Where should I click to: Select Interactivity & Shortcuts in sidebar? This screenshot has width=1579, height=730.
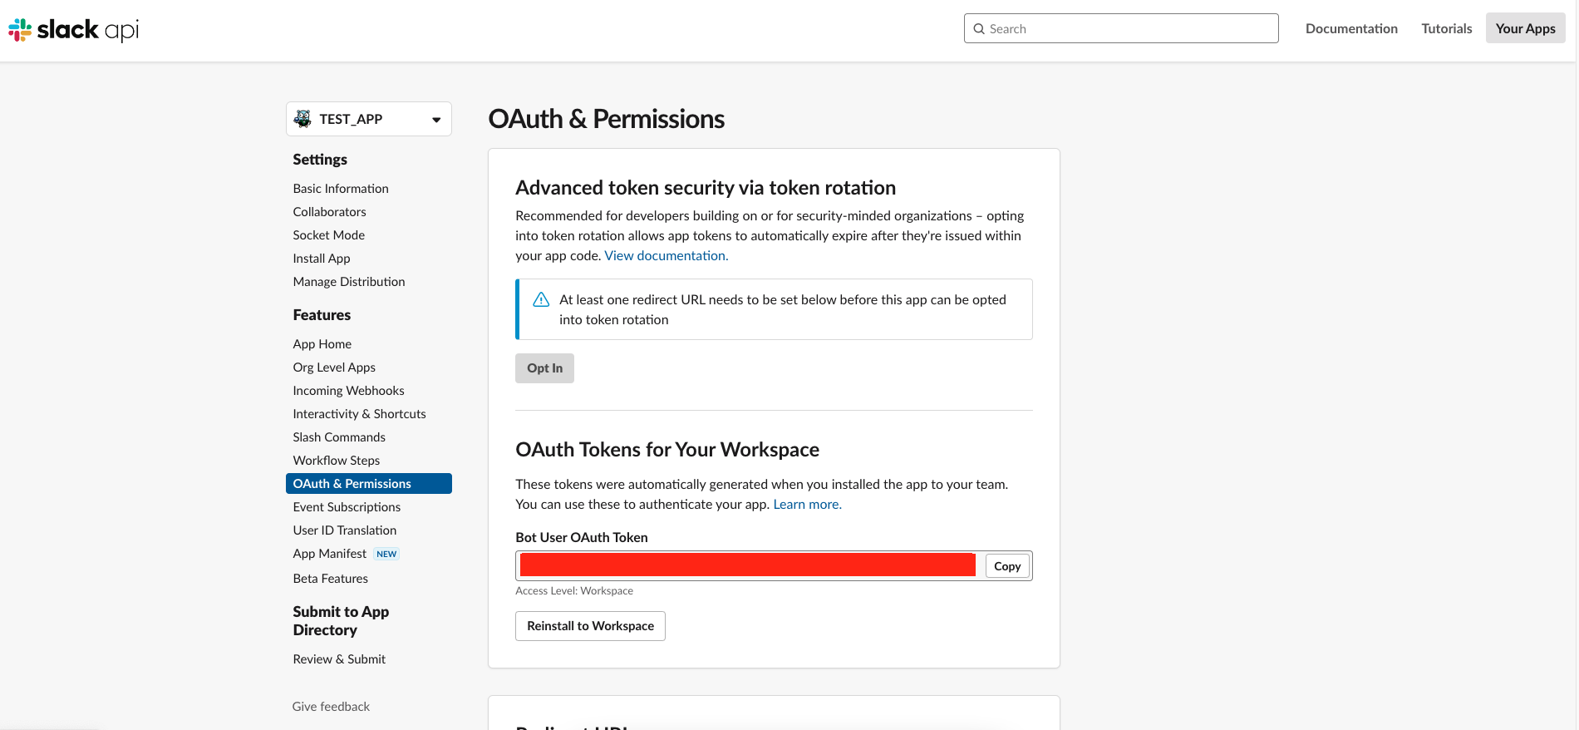coord(359,414)
